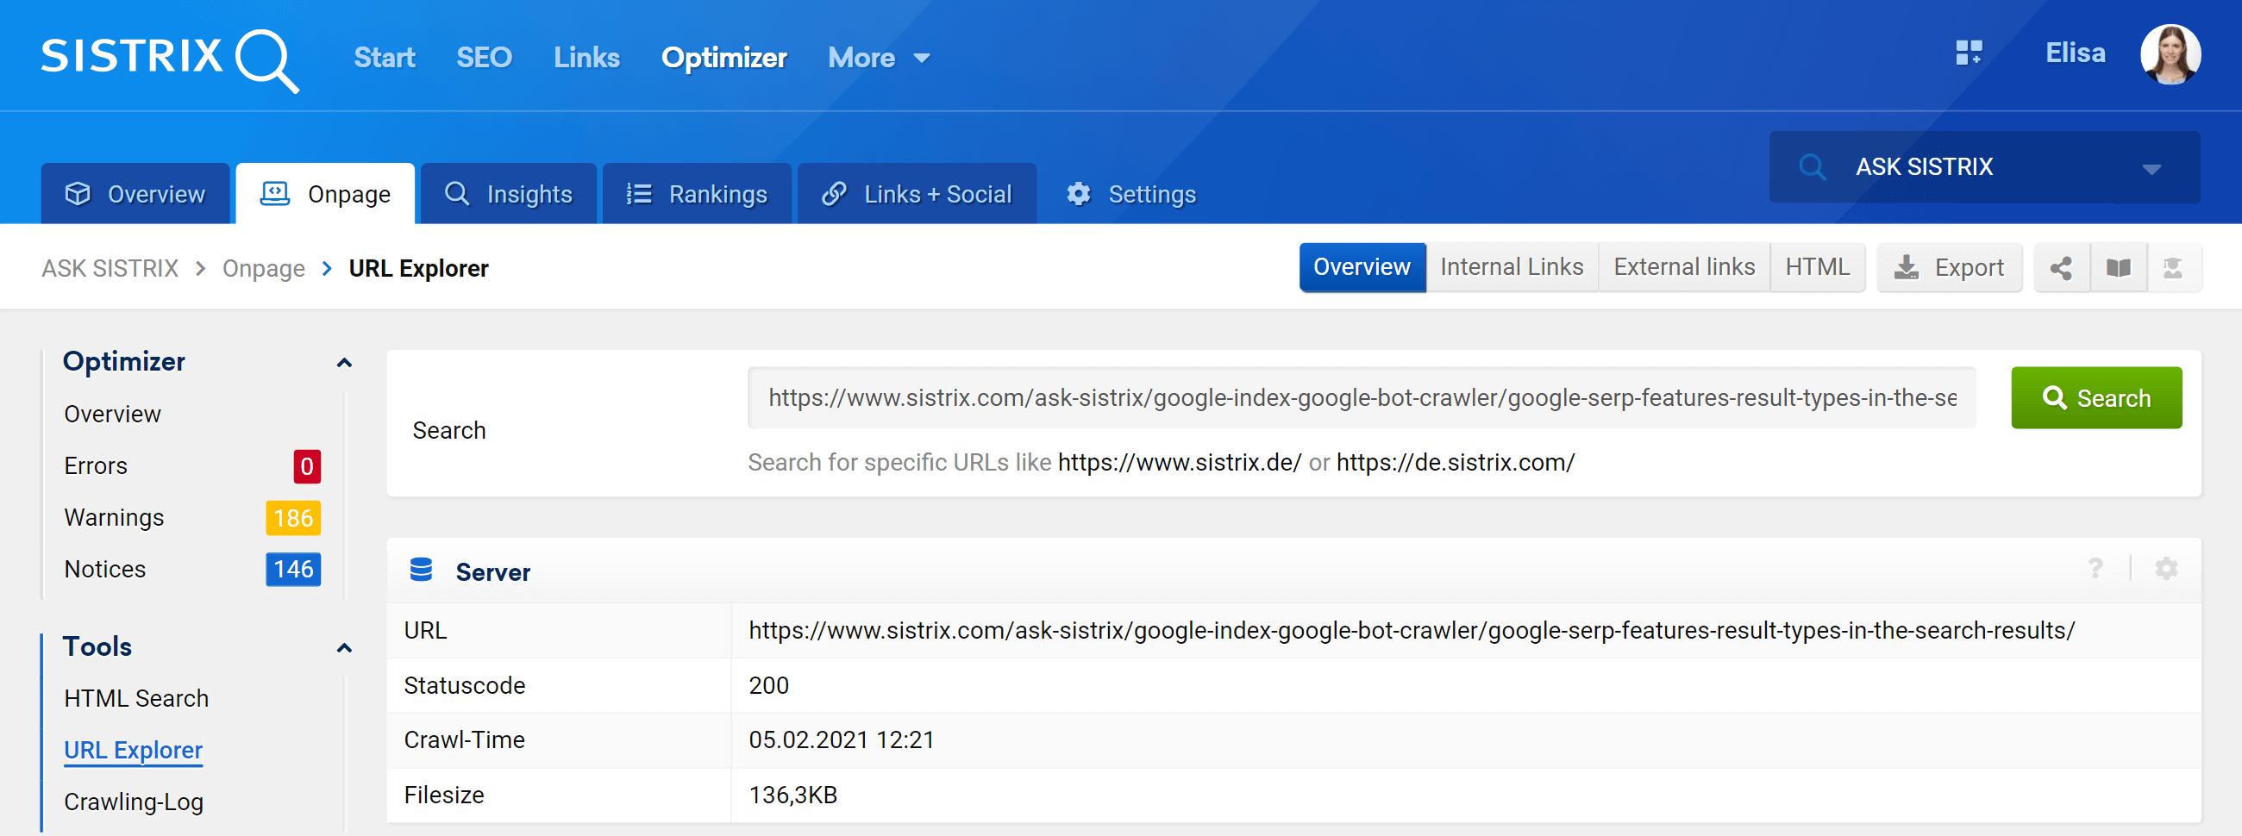Open Notices in sidebar
Image resolution: width=2242 pixels, height=836 pixels.
point(104,569)
